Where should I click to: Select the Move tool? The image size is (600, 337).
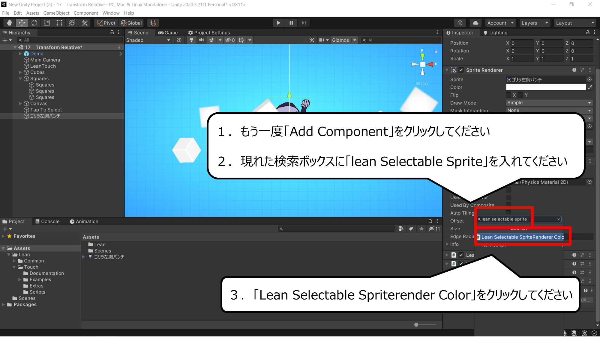pyautogui.click(x=22, y=23)
